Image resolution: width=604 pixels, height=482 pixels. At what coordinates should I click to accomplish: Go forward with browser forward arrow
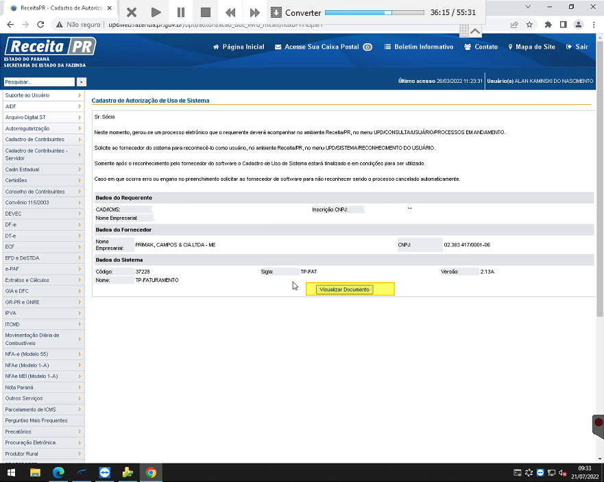tap(25, 25)
